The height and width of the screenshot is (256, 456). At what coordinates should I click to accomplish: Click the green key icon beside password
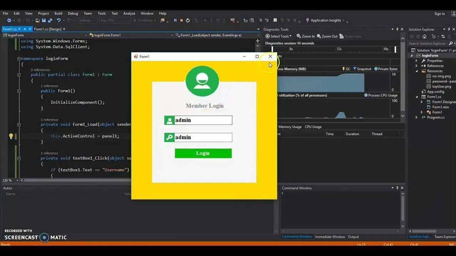(169, 137)
